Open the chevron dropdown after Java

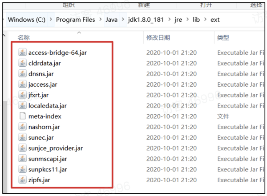point(122,20)
